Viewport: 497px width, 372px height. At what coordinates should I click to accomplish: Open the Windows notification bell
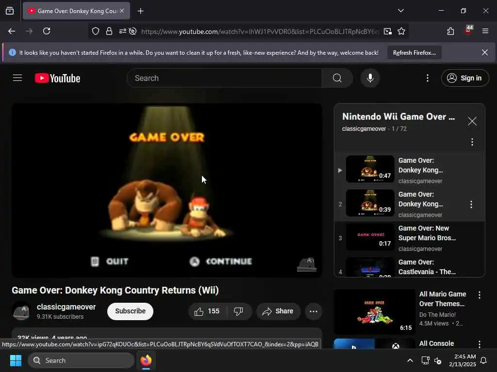coord(484,360)
